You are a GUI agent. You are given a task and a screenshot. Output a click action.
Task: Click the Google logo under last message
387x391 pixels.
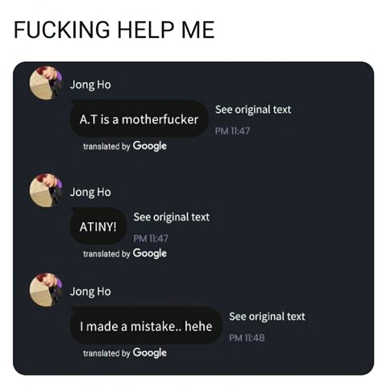[x=150, y=353]
